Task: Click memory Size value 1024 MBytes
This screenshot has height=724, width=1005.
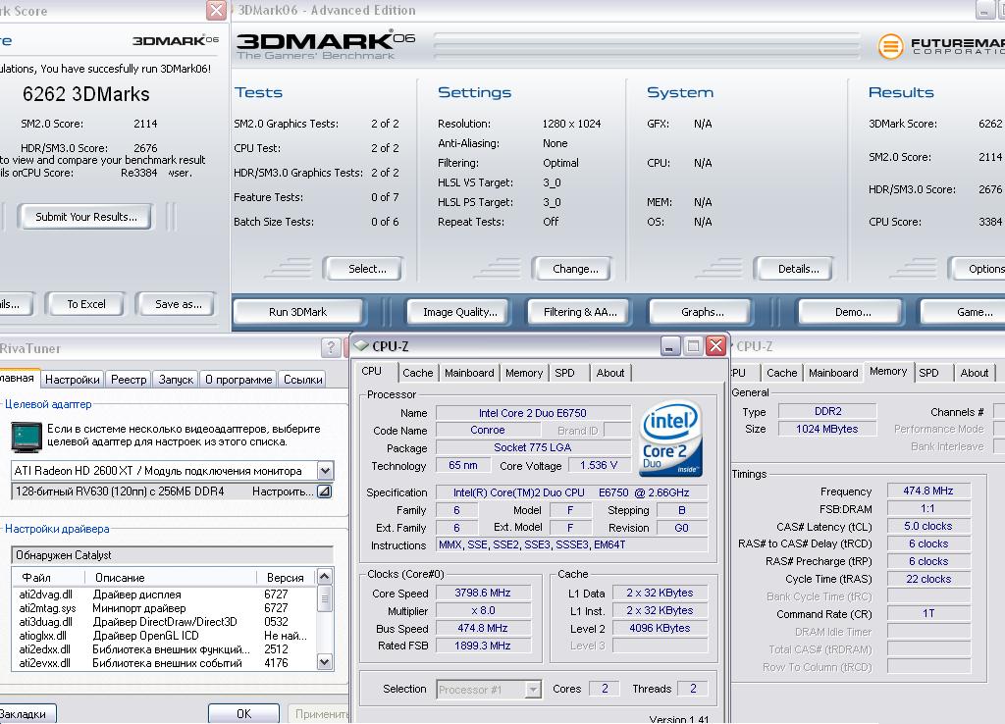Action: (x=826, y=429)
